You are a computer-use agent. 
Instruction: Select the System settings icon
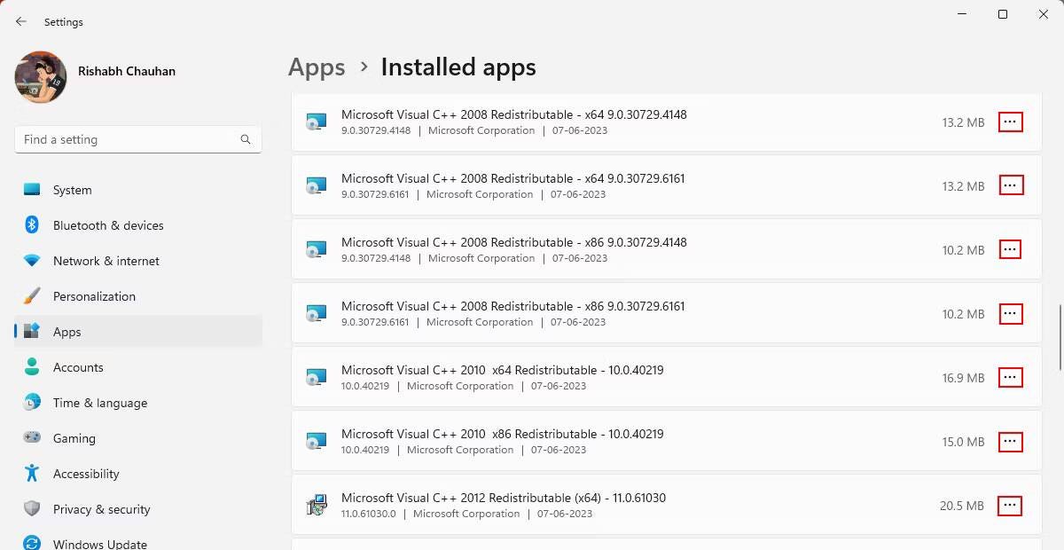coord(32,189)
